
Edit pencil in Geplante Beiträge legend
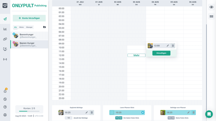point(86,113)
